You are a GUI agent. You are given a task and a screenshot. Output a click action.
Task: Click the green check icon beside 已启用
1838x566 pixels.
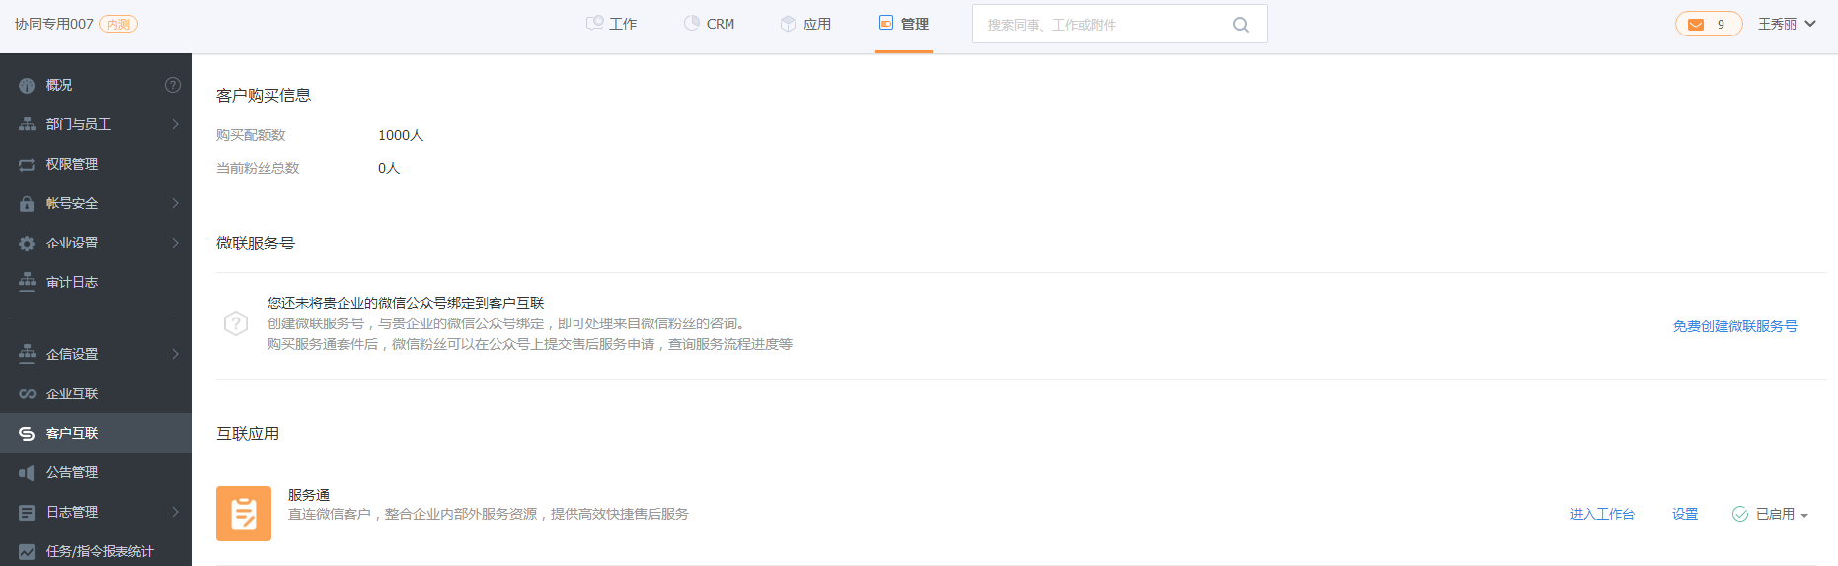[x=1740, y=514]
